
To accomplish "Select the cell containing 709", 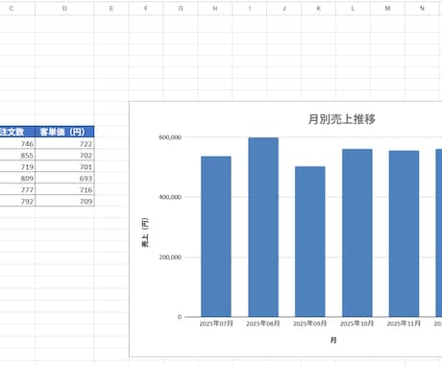I will tap(64, 201).
